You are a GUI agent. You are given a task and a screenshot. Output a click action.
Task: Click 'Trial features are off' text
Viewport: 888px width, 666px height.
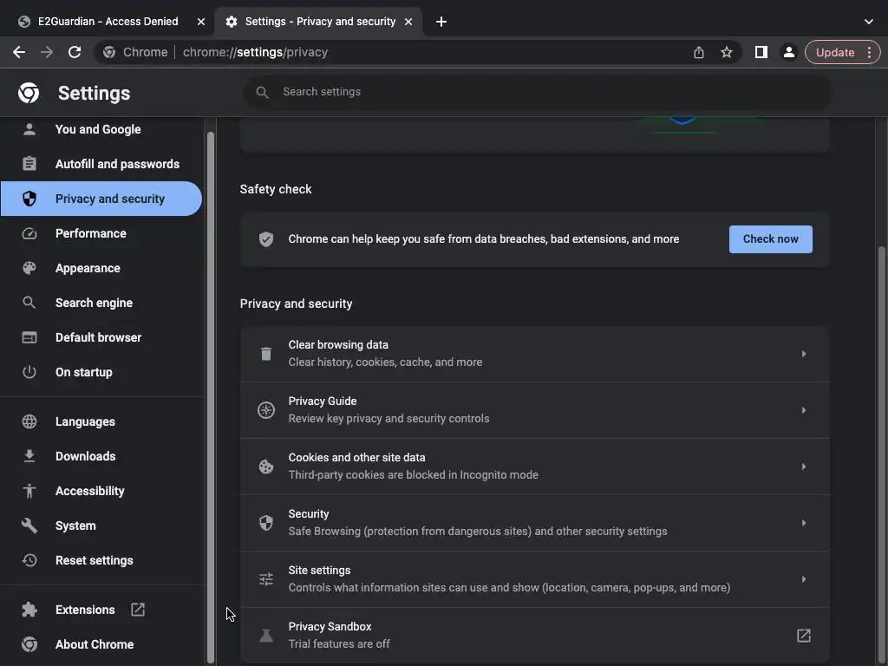[x=339, y=644]
